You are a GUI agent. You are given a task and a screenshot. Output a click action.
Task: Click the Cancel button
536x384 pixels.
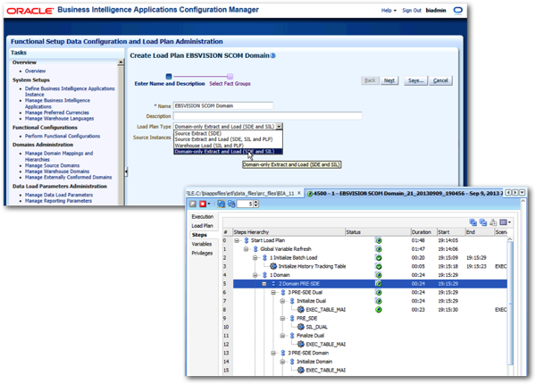coord(440,80)
